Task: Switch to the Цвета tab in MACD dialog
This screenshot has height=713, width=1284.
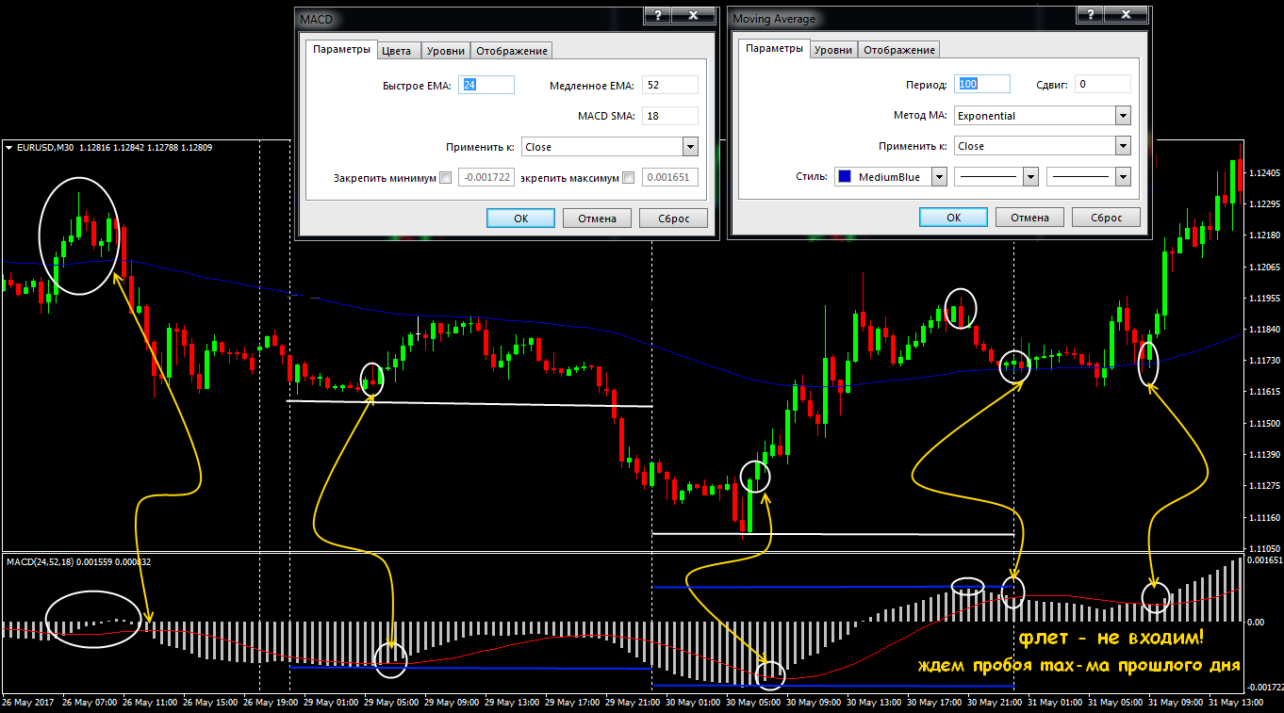Action: click(397, 51)
